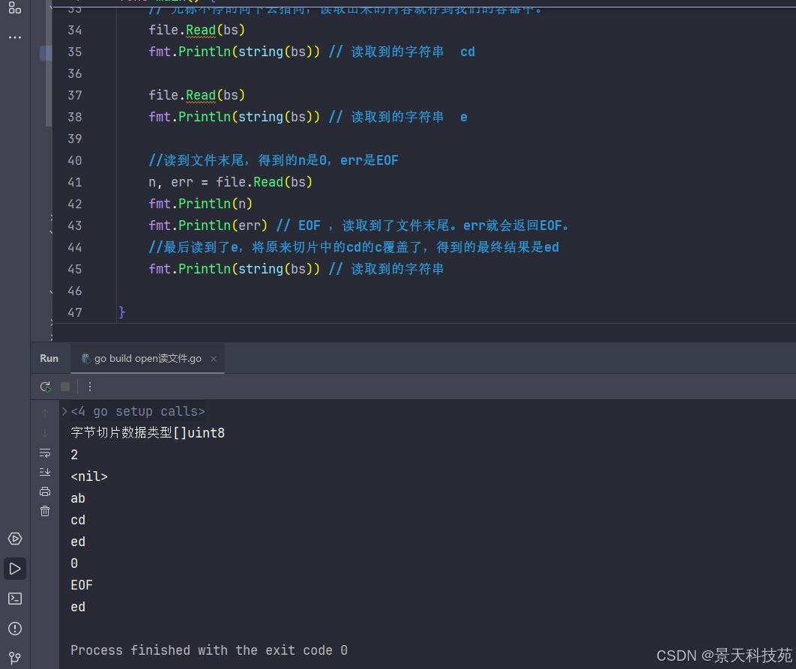The width and height of the screenshot is (796, 669).
Task: Toggle scroll to end of console
Action: click(x=45, y=471)
